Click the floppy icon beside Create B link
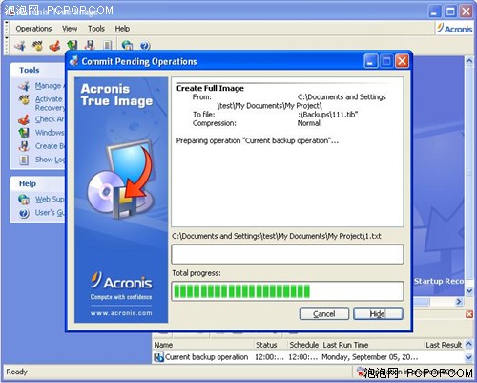The width and height of the screenshot is (477, 383). pos(24,146)
